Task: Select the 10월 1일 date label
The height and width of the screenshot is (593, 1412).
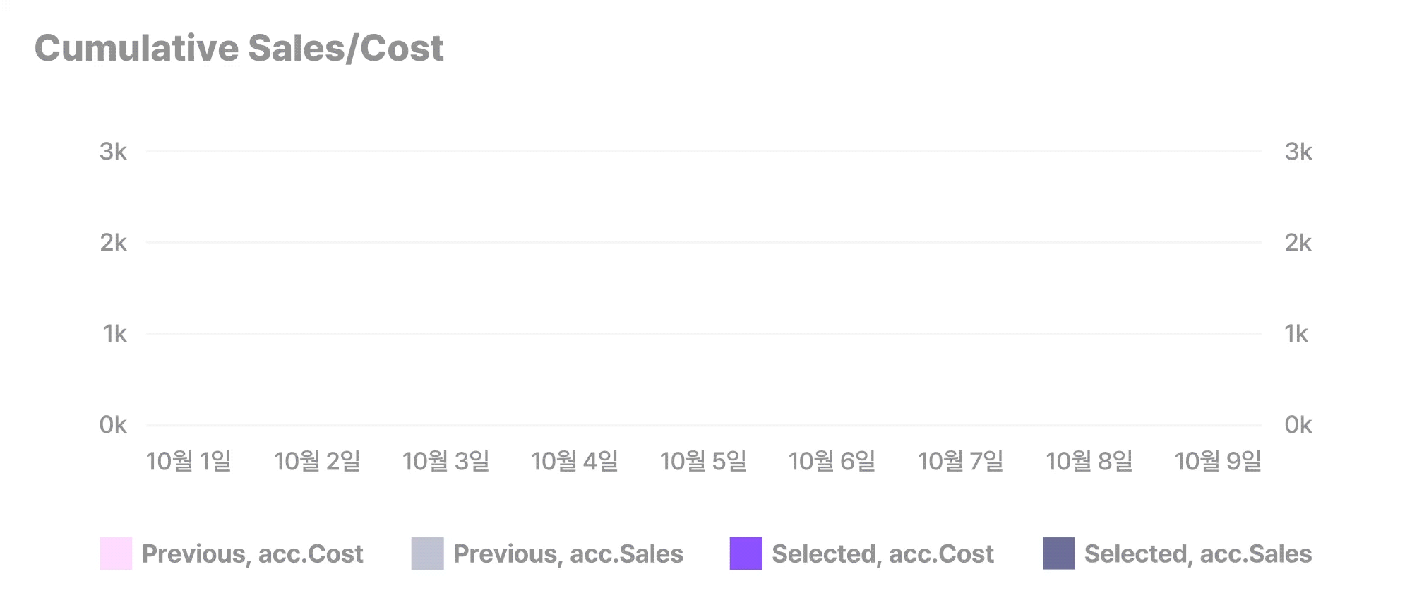Action: tap(189, 461)
